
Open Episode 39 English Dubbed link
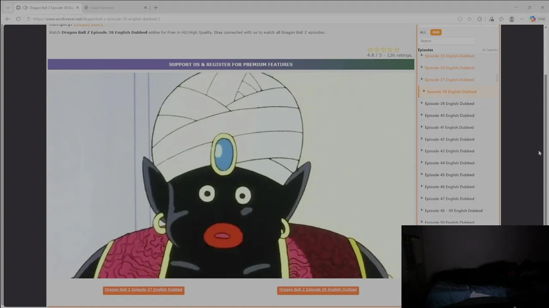coord(449,104)
